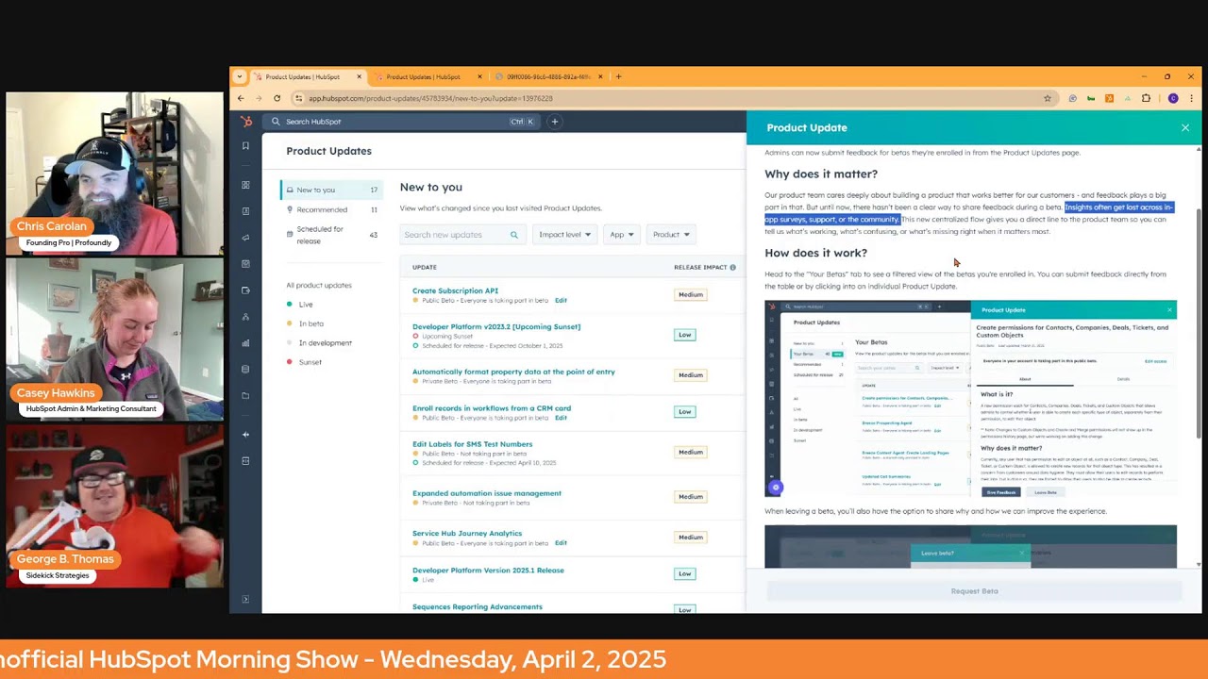This screenshot has height=679, width=1208.
Task: Click the Search HubSpot field
Action: tap(401, 122)
